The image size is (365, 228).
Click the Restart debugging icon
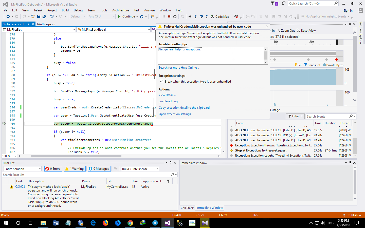(175, 16)
